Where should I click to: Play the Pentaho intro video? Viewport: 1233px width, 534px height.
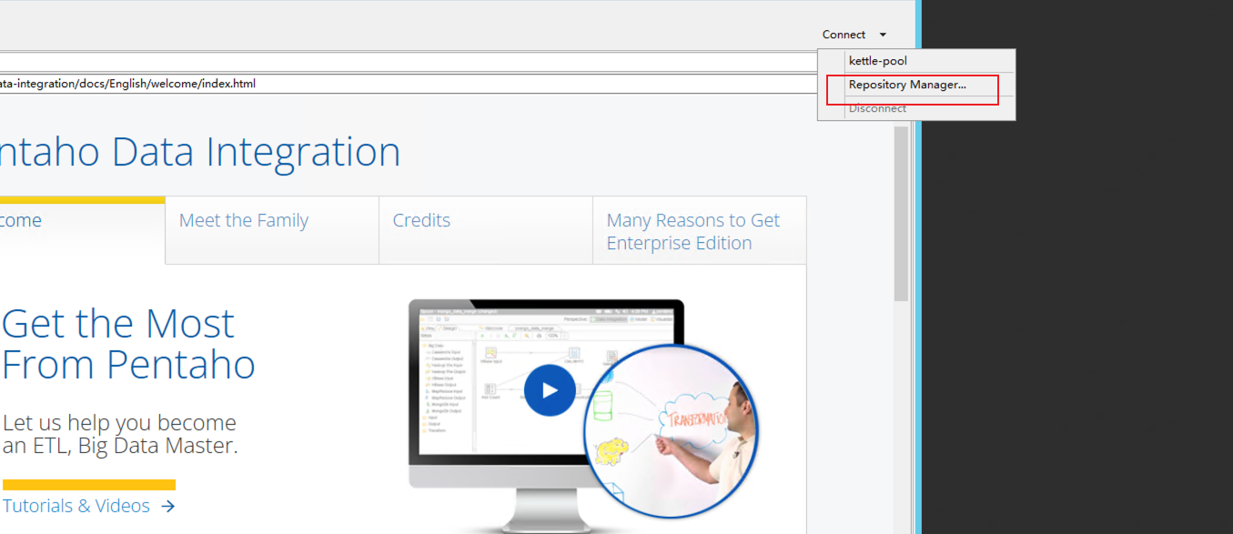[550, 390]
